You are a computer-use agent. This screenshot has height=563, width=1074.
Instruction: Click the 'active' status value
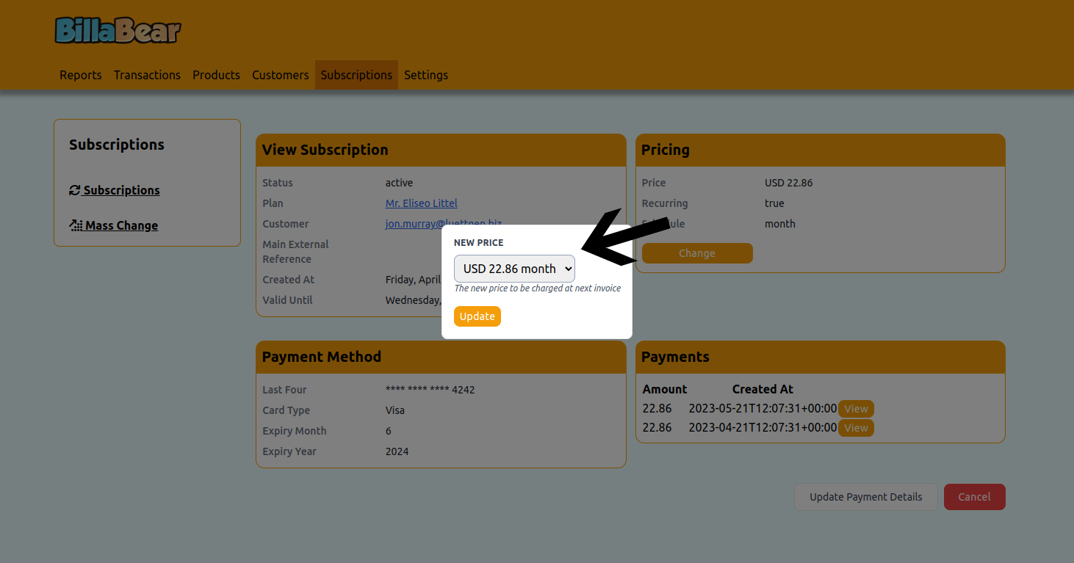(400, 183)
